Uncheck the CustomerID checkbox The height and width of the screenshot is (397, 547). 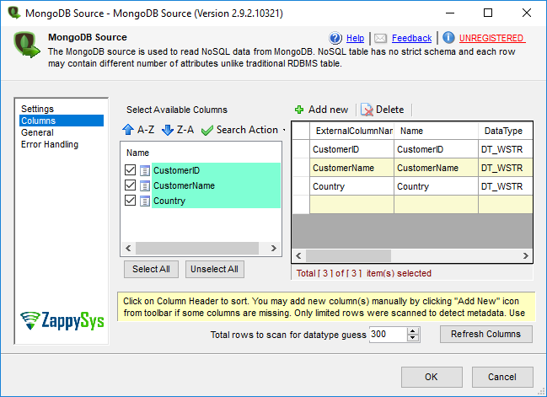click(130, 170)
